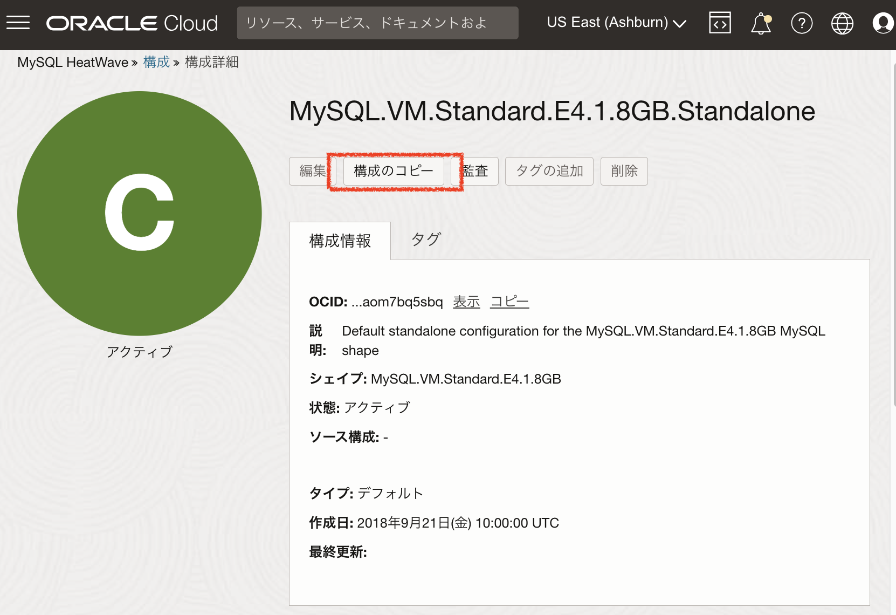Viewport: 896px width, 615px height.
Task: Click the Oracle Cloud logo
Action: (132, 23)
